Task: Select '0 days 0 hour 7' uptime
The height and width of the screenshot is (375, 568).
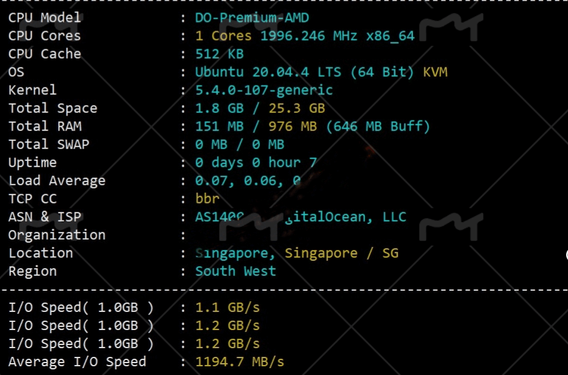Action: pos(256,163)
